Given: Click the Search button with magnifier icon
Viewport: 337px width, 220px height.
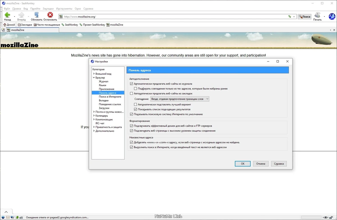Looking at the screenshot, I should pyautogui.click(x=305, y=17).
